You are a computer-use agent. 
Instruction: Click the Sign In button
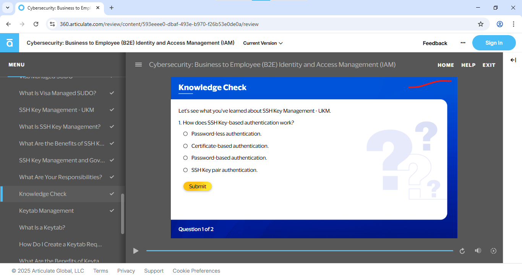pos(494,43)
